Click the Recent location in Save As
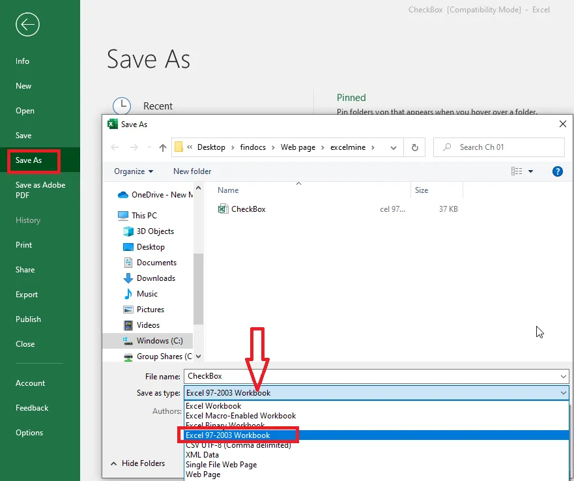Image resolution: width=574 pixels, height=481 pixels. tap(158, 106)
